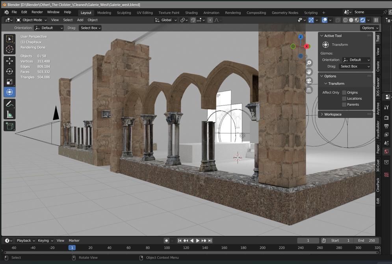
Task: Choose the Measure tool
Action: [x=9, y=115]
